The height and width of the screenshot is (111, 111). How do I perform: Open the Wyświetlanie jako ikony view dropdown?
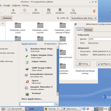click(x=84, y=18)
